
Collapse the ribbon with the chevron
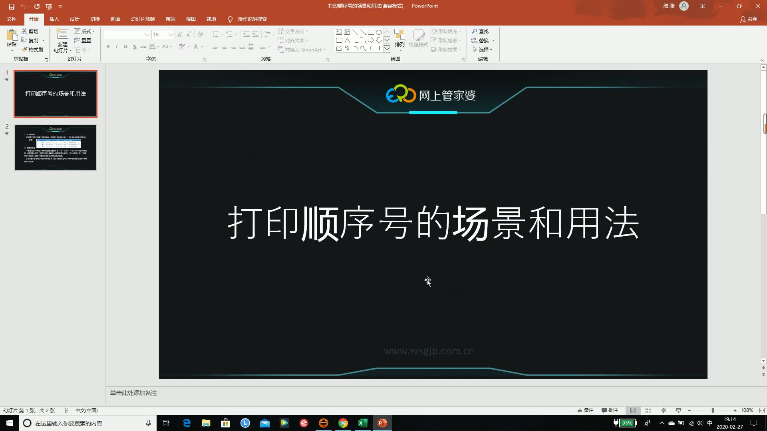[761, 60]
